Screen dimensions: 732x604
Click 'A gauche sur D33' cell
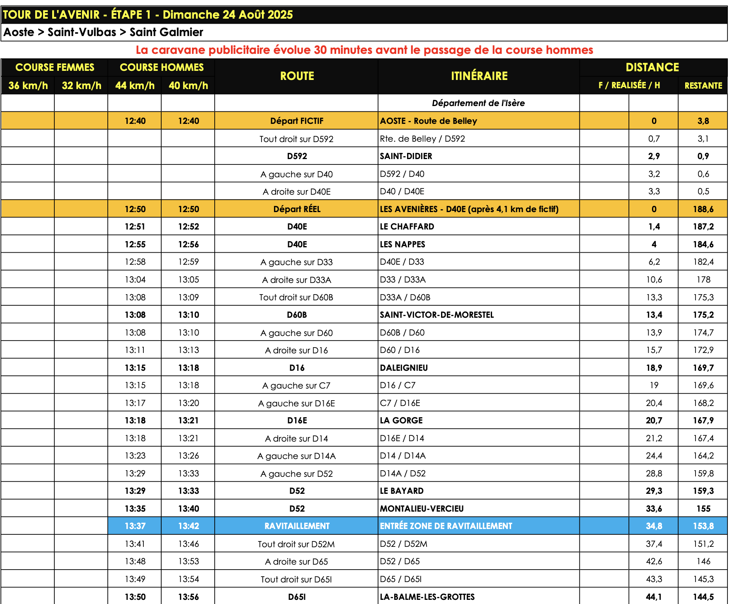(297, 262)
